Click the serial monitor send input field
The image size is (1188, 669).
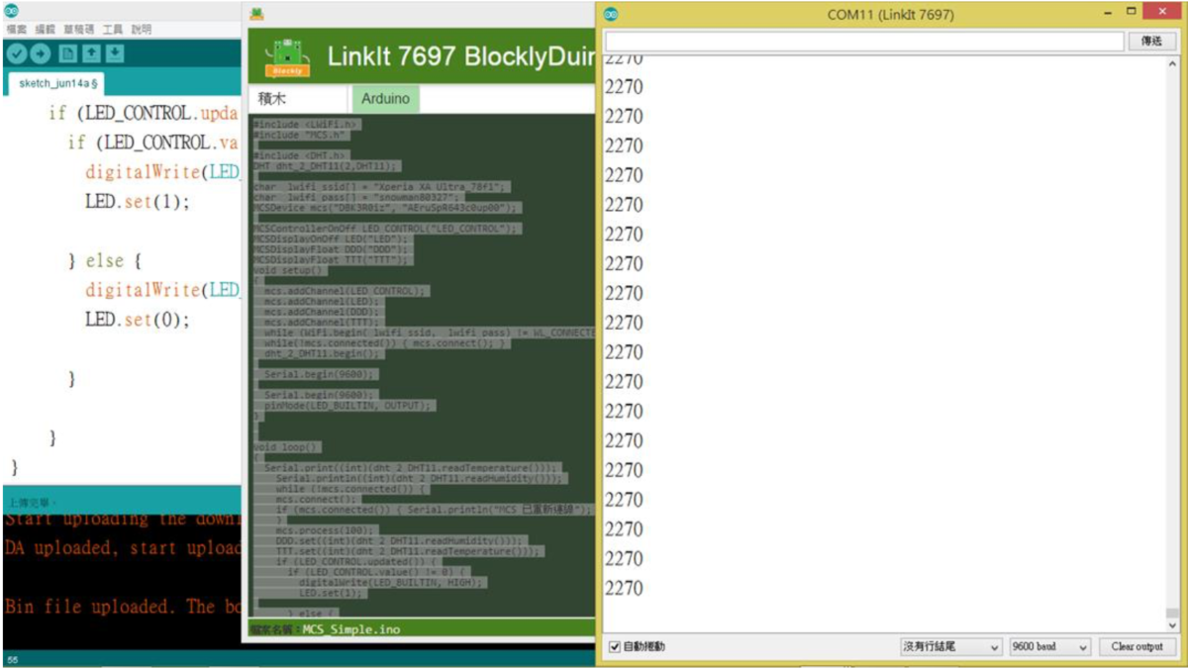[x=864, y=42]
